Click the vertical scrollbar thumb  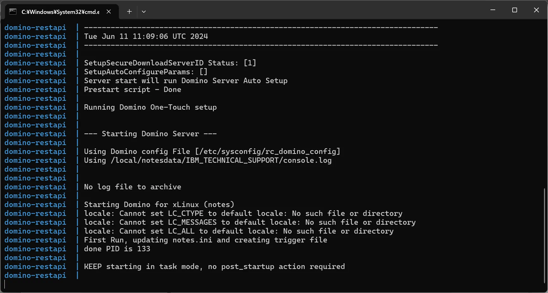[545, 235]
